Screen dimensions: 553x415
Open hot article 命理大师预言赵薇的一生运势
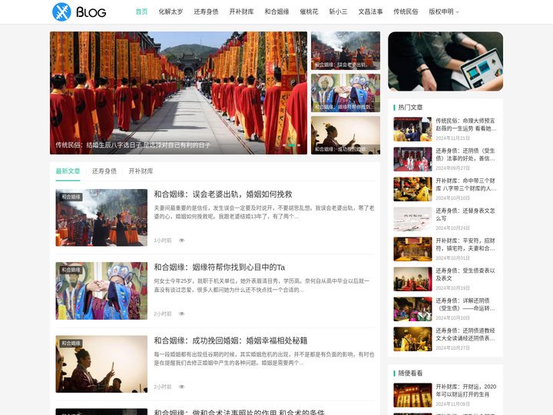(466, 124)
